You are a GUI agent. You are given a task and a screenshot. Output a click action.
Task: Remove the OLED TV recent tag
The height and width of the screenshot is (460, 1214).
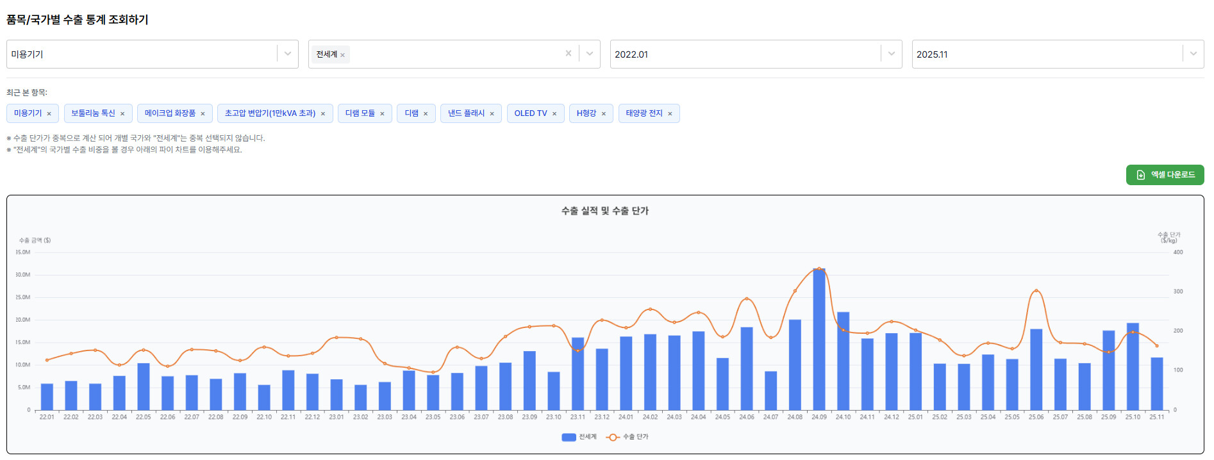pyautogui.click(x=554, y=114)
